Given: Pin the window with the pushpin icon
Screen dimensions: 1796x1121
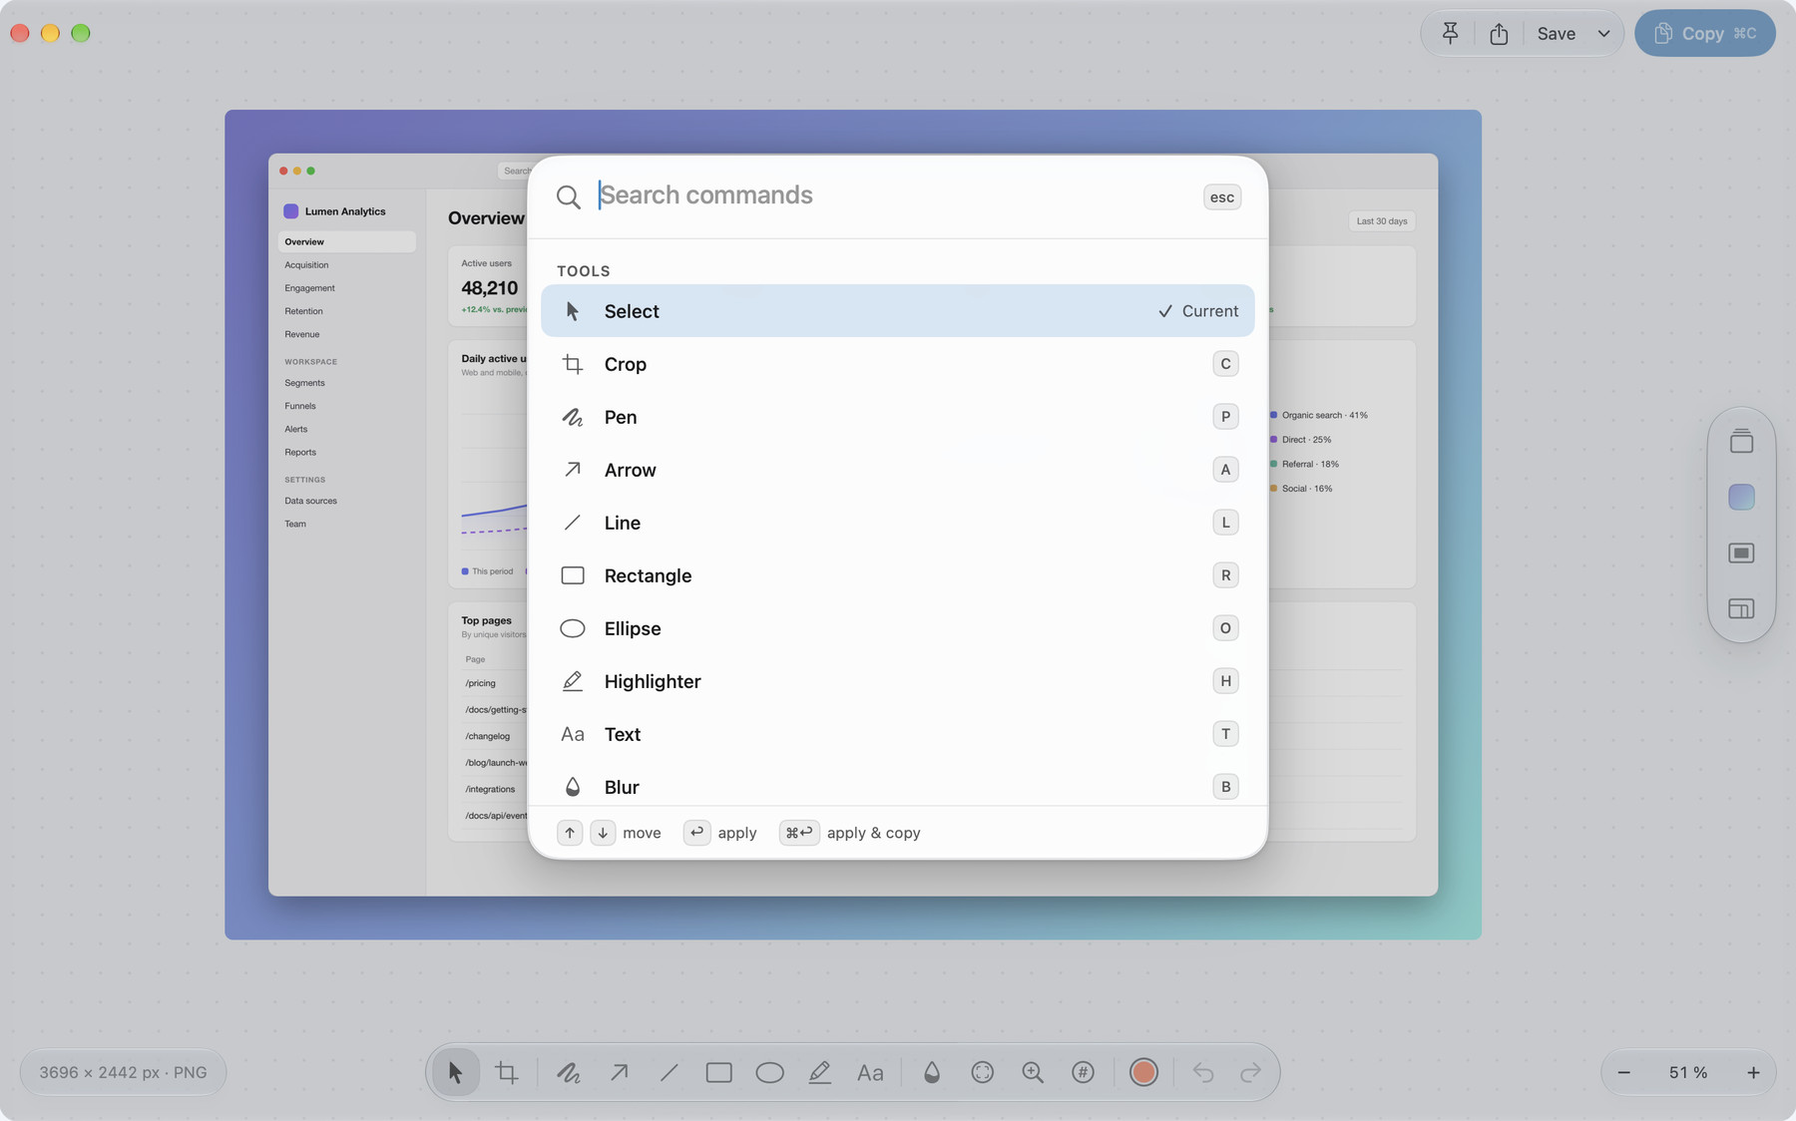Looking at the screenshot, I should [x=1451, y=34].
